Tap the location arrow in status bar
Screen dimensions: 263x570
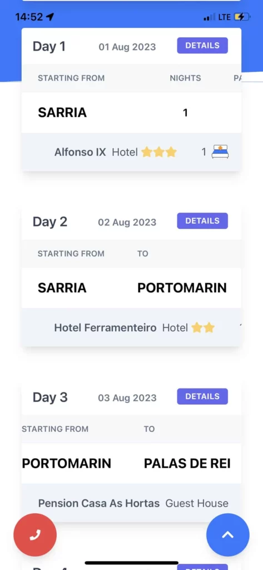50,17
